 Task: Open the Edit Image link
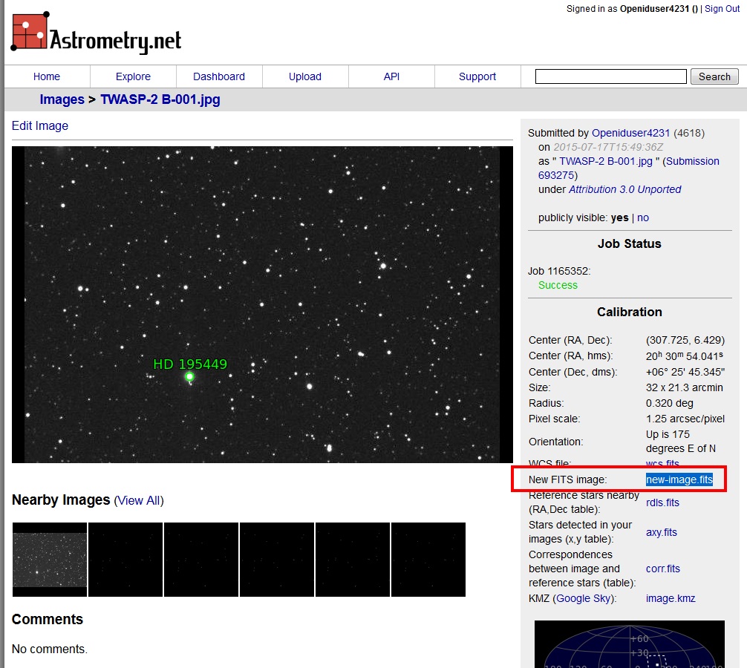pos(39,125)
